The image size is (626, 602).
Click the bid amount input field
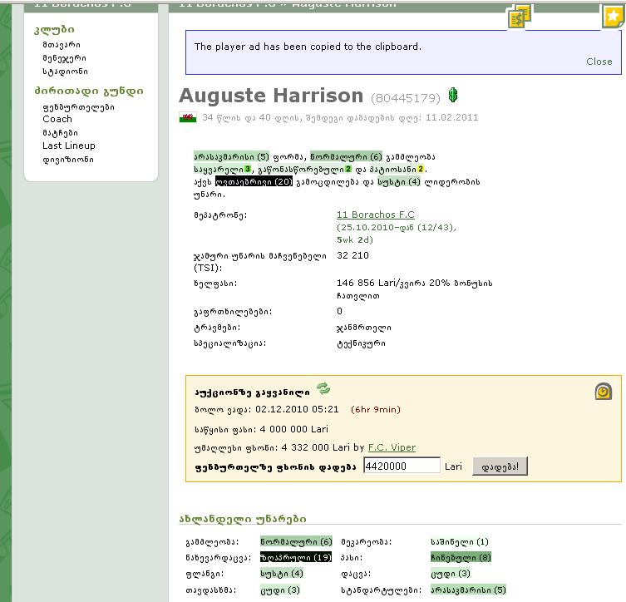click(x=402, y=466)
